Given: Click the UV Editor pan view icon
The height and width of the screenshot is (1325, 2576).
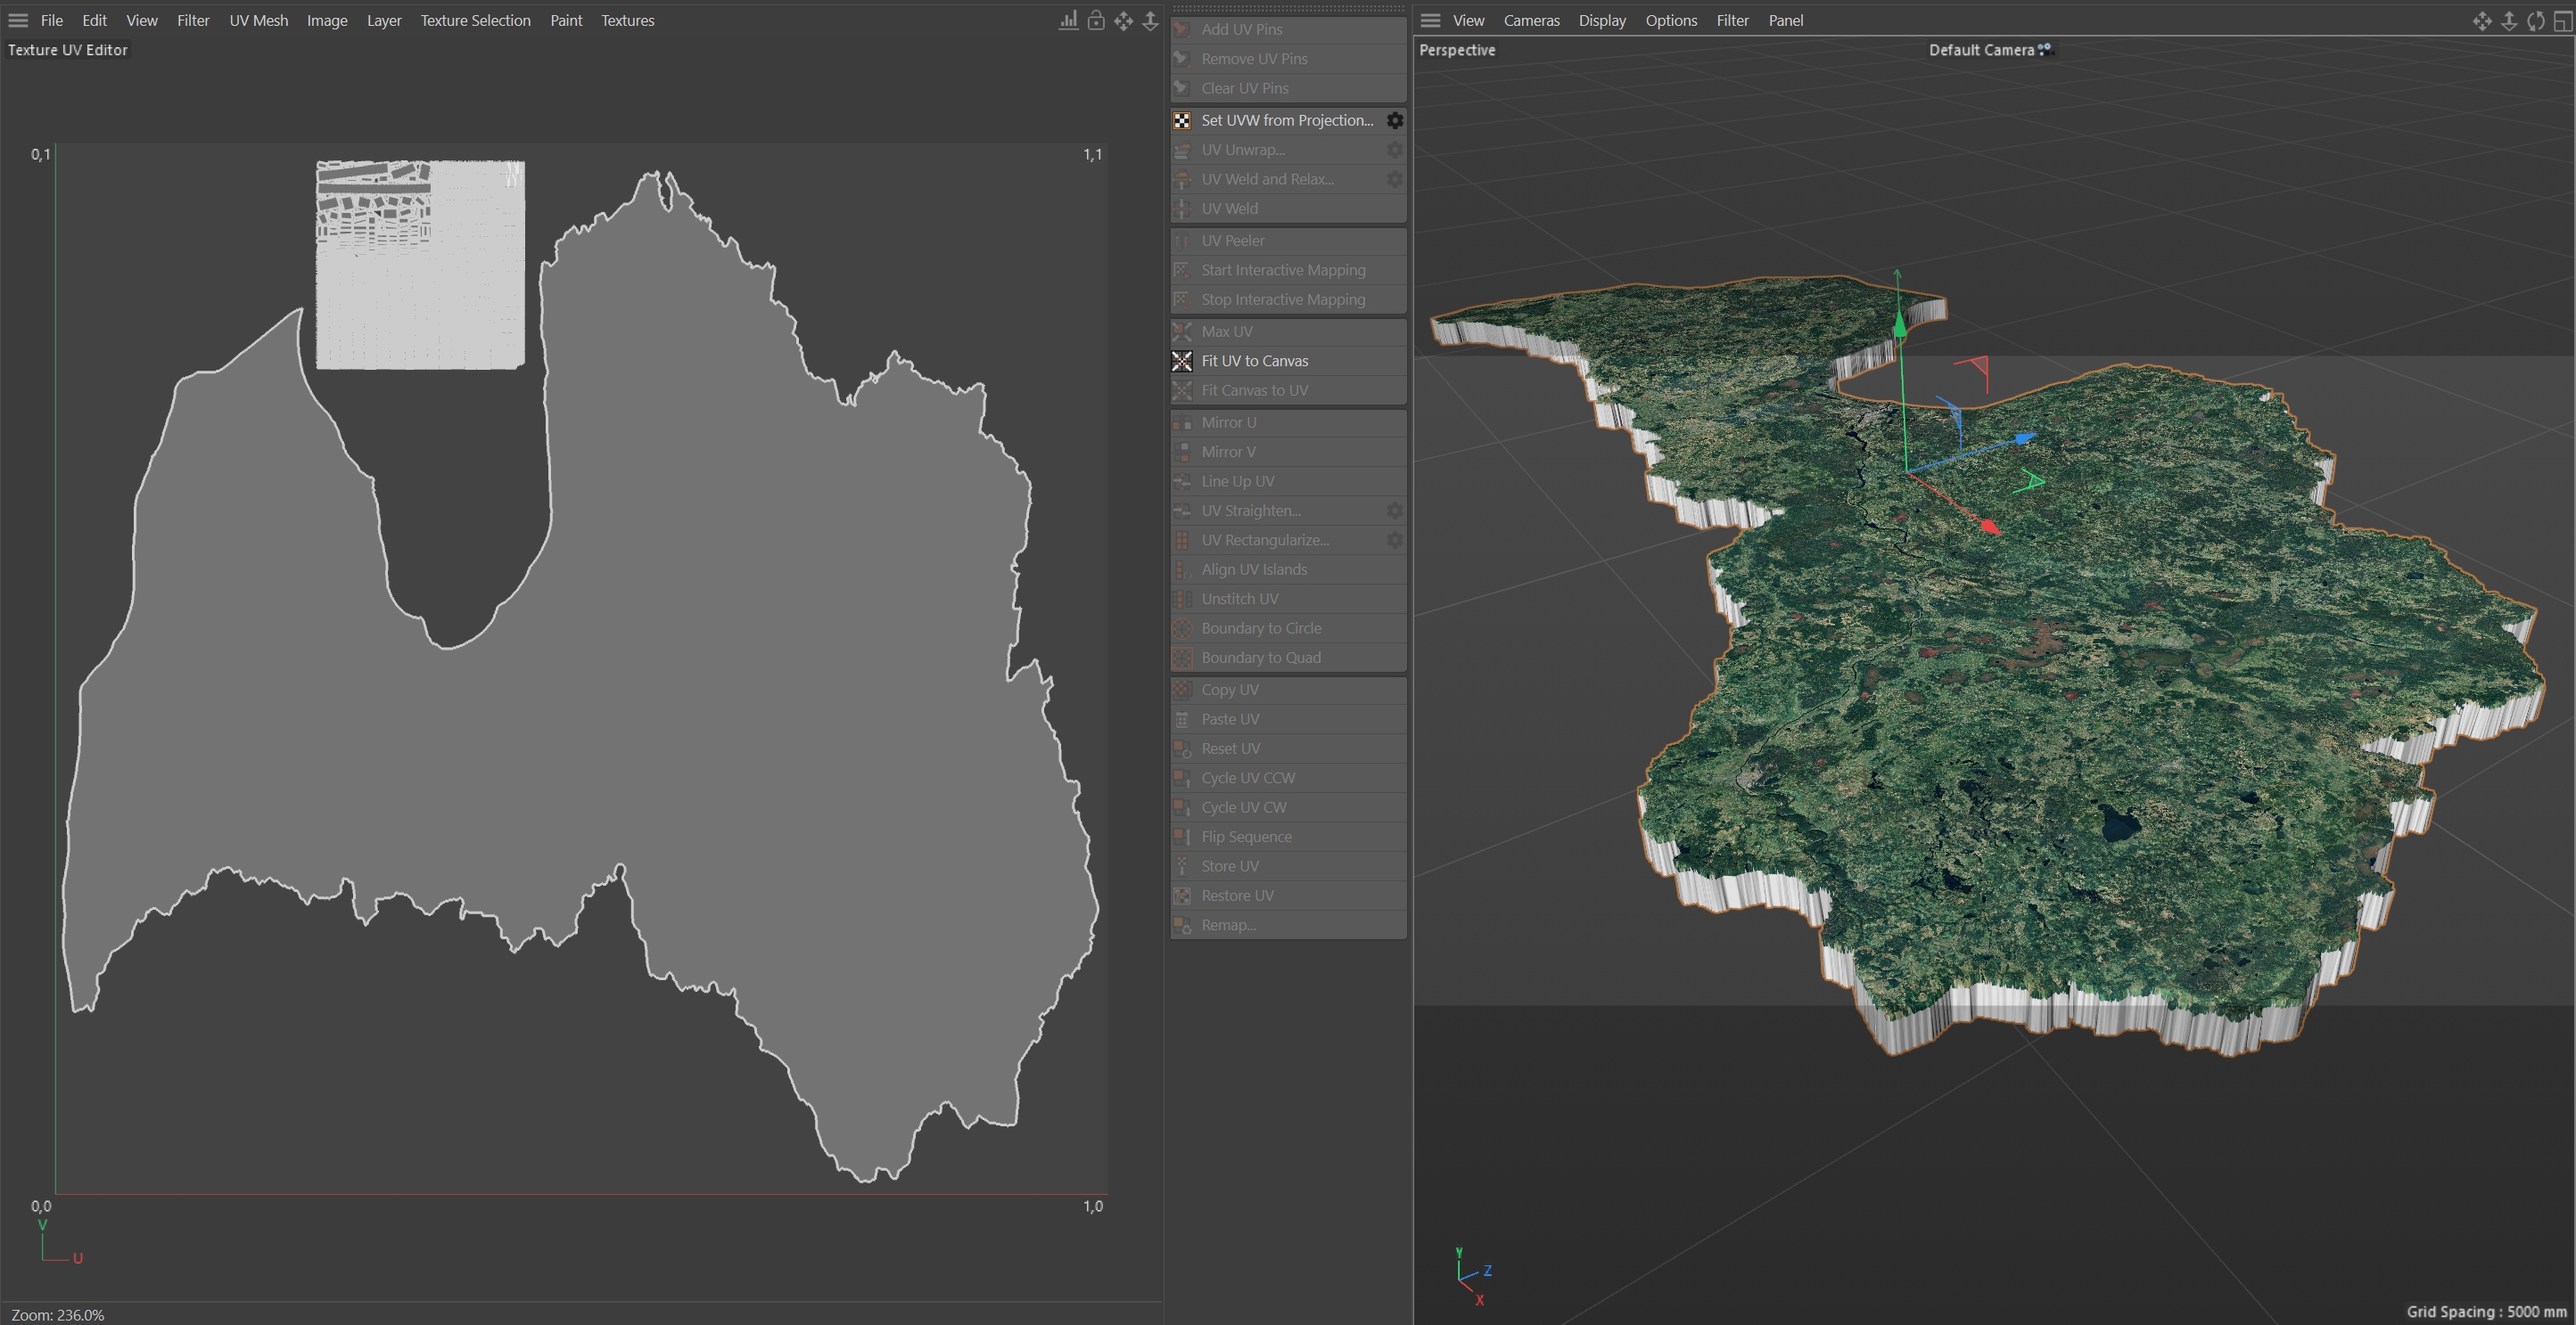Looking at the screenshot, I should (x=1124, y=20).
